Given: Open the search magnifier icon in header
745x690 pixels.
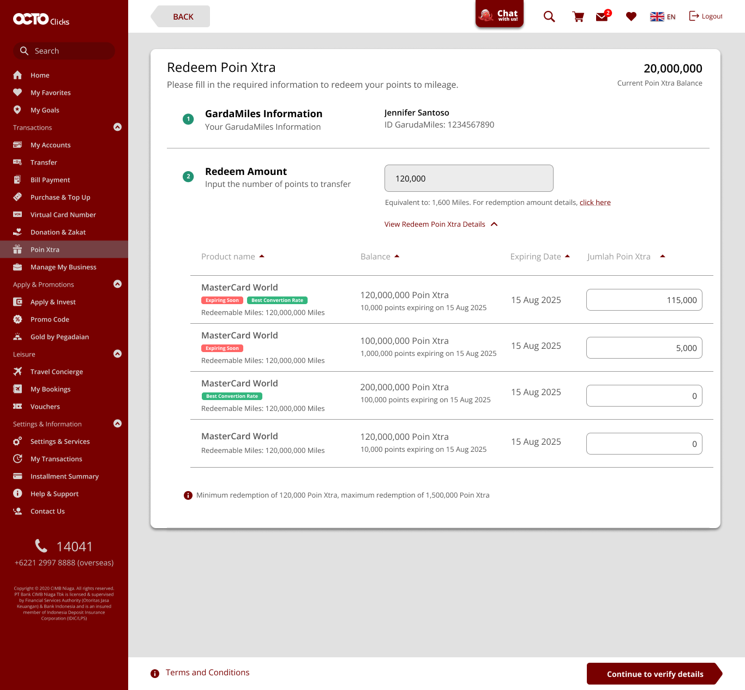Looking at the screenshot, I should pos(549,17).
